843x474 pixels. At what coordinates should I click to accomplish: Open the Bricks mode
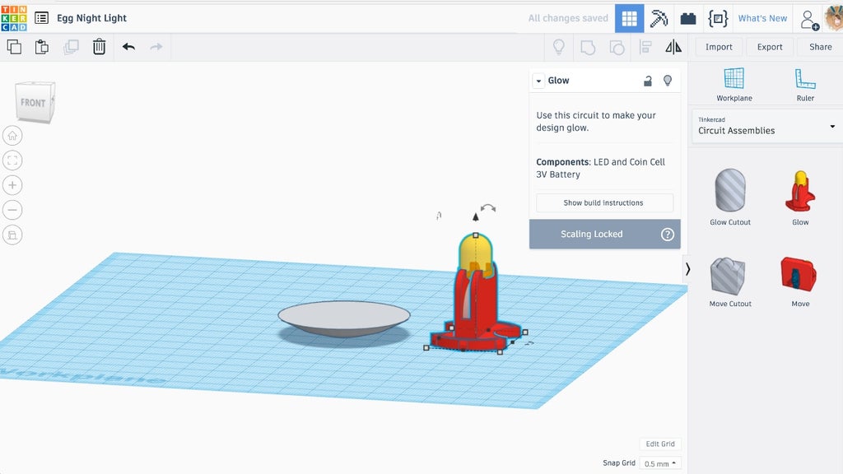pos(688,19)
